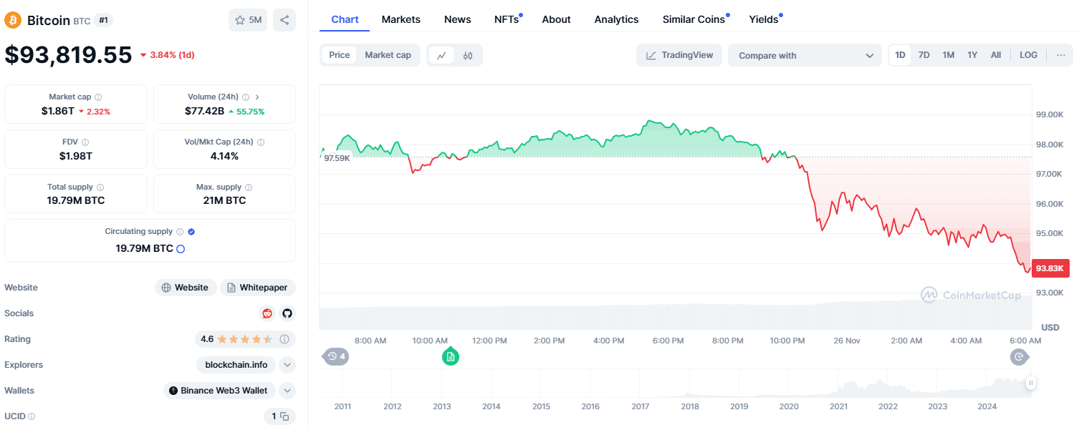Open the Reddit social link icon

pos(267,313)
